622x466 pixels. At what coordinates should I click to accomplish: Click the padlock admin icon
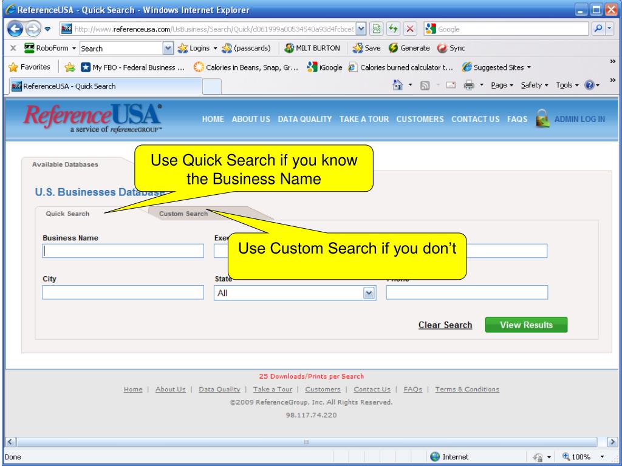(x=542, y=118)
